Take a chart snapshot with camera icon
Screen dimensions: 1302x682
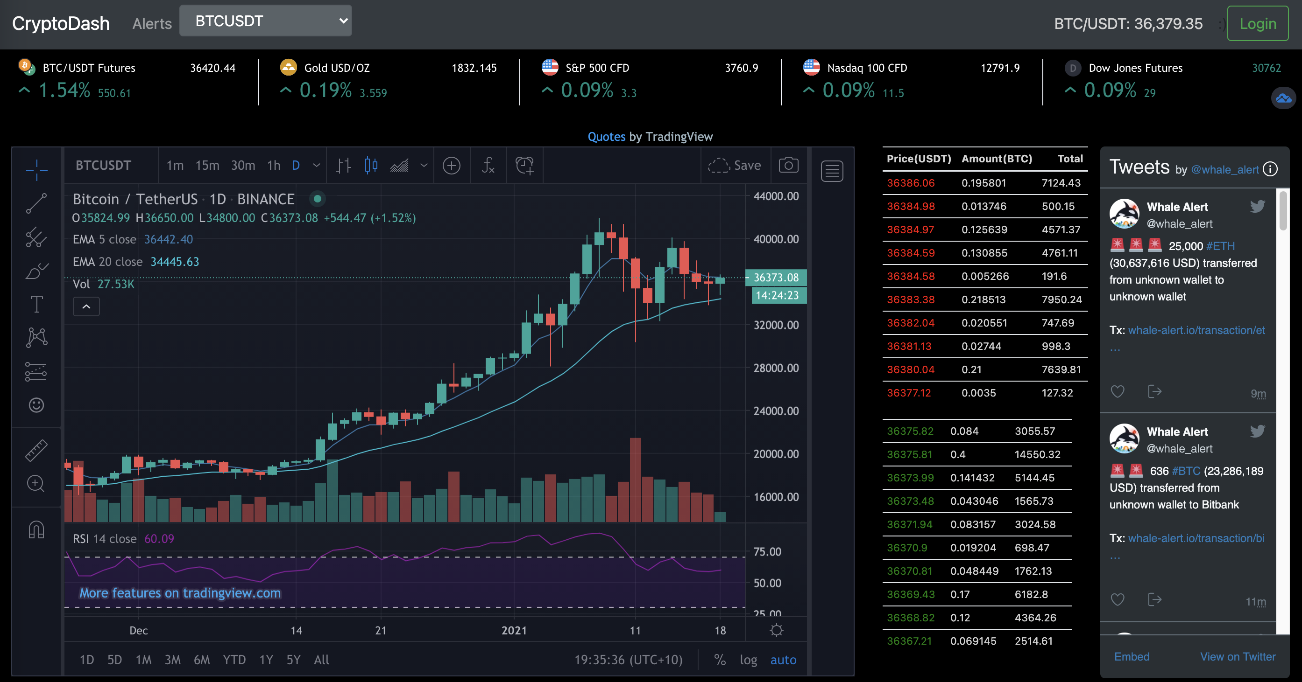pyautogui.click(x=788, y=165)
